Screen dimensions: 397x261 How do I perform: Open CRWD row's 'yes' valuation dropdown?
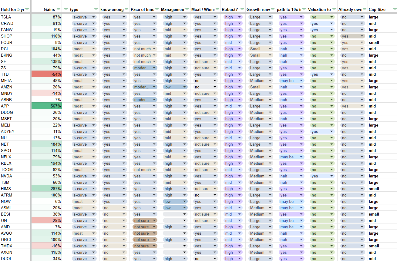322,23
